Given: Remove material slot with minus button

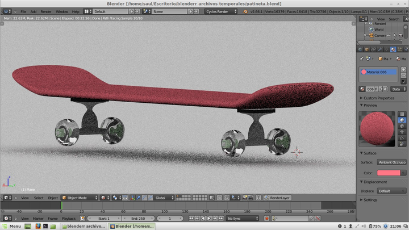Looking at the screenshot, I should click(403, 76).
